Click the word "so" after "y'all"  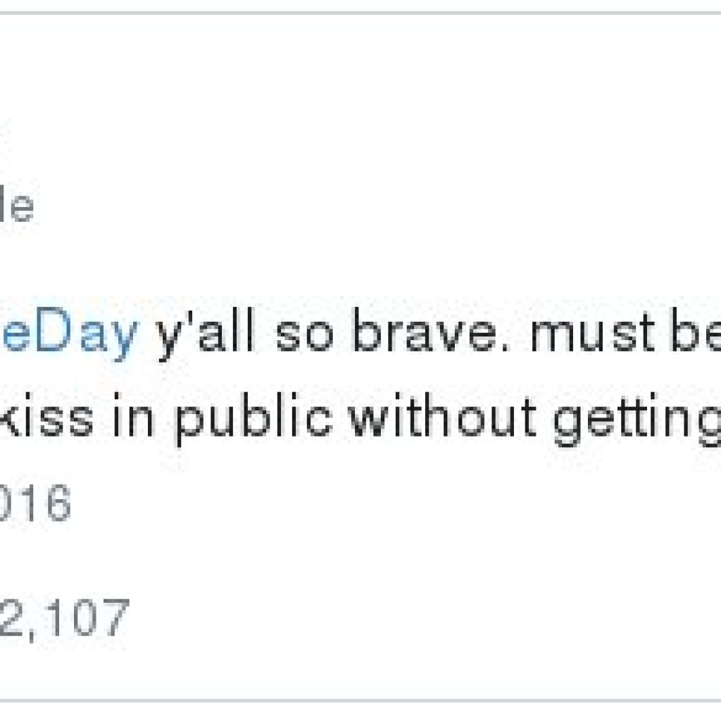[303, 337]
